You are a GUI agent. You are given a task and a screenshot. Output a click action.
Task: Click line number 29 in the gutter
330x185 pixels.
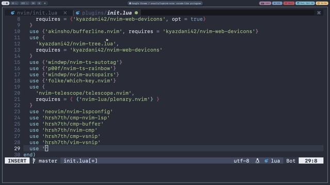17,149
